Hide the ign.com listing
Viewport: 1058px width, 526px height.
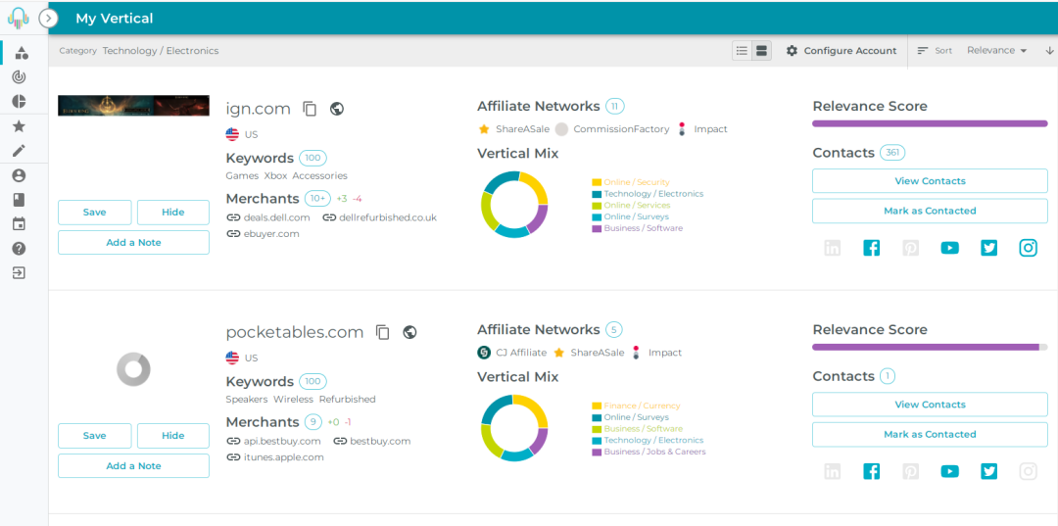point(172,212)
